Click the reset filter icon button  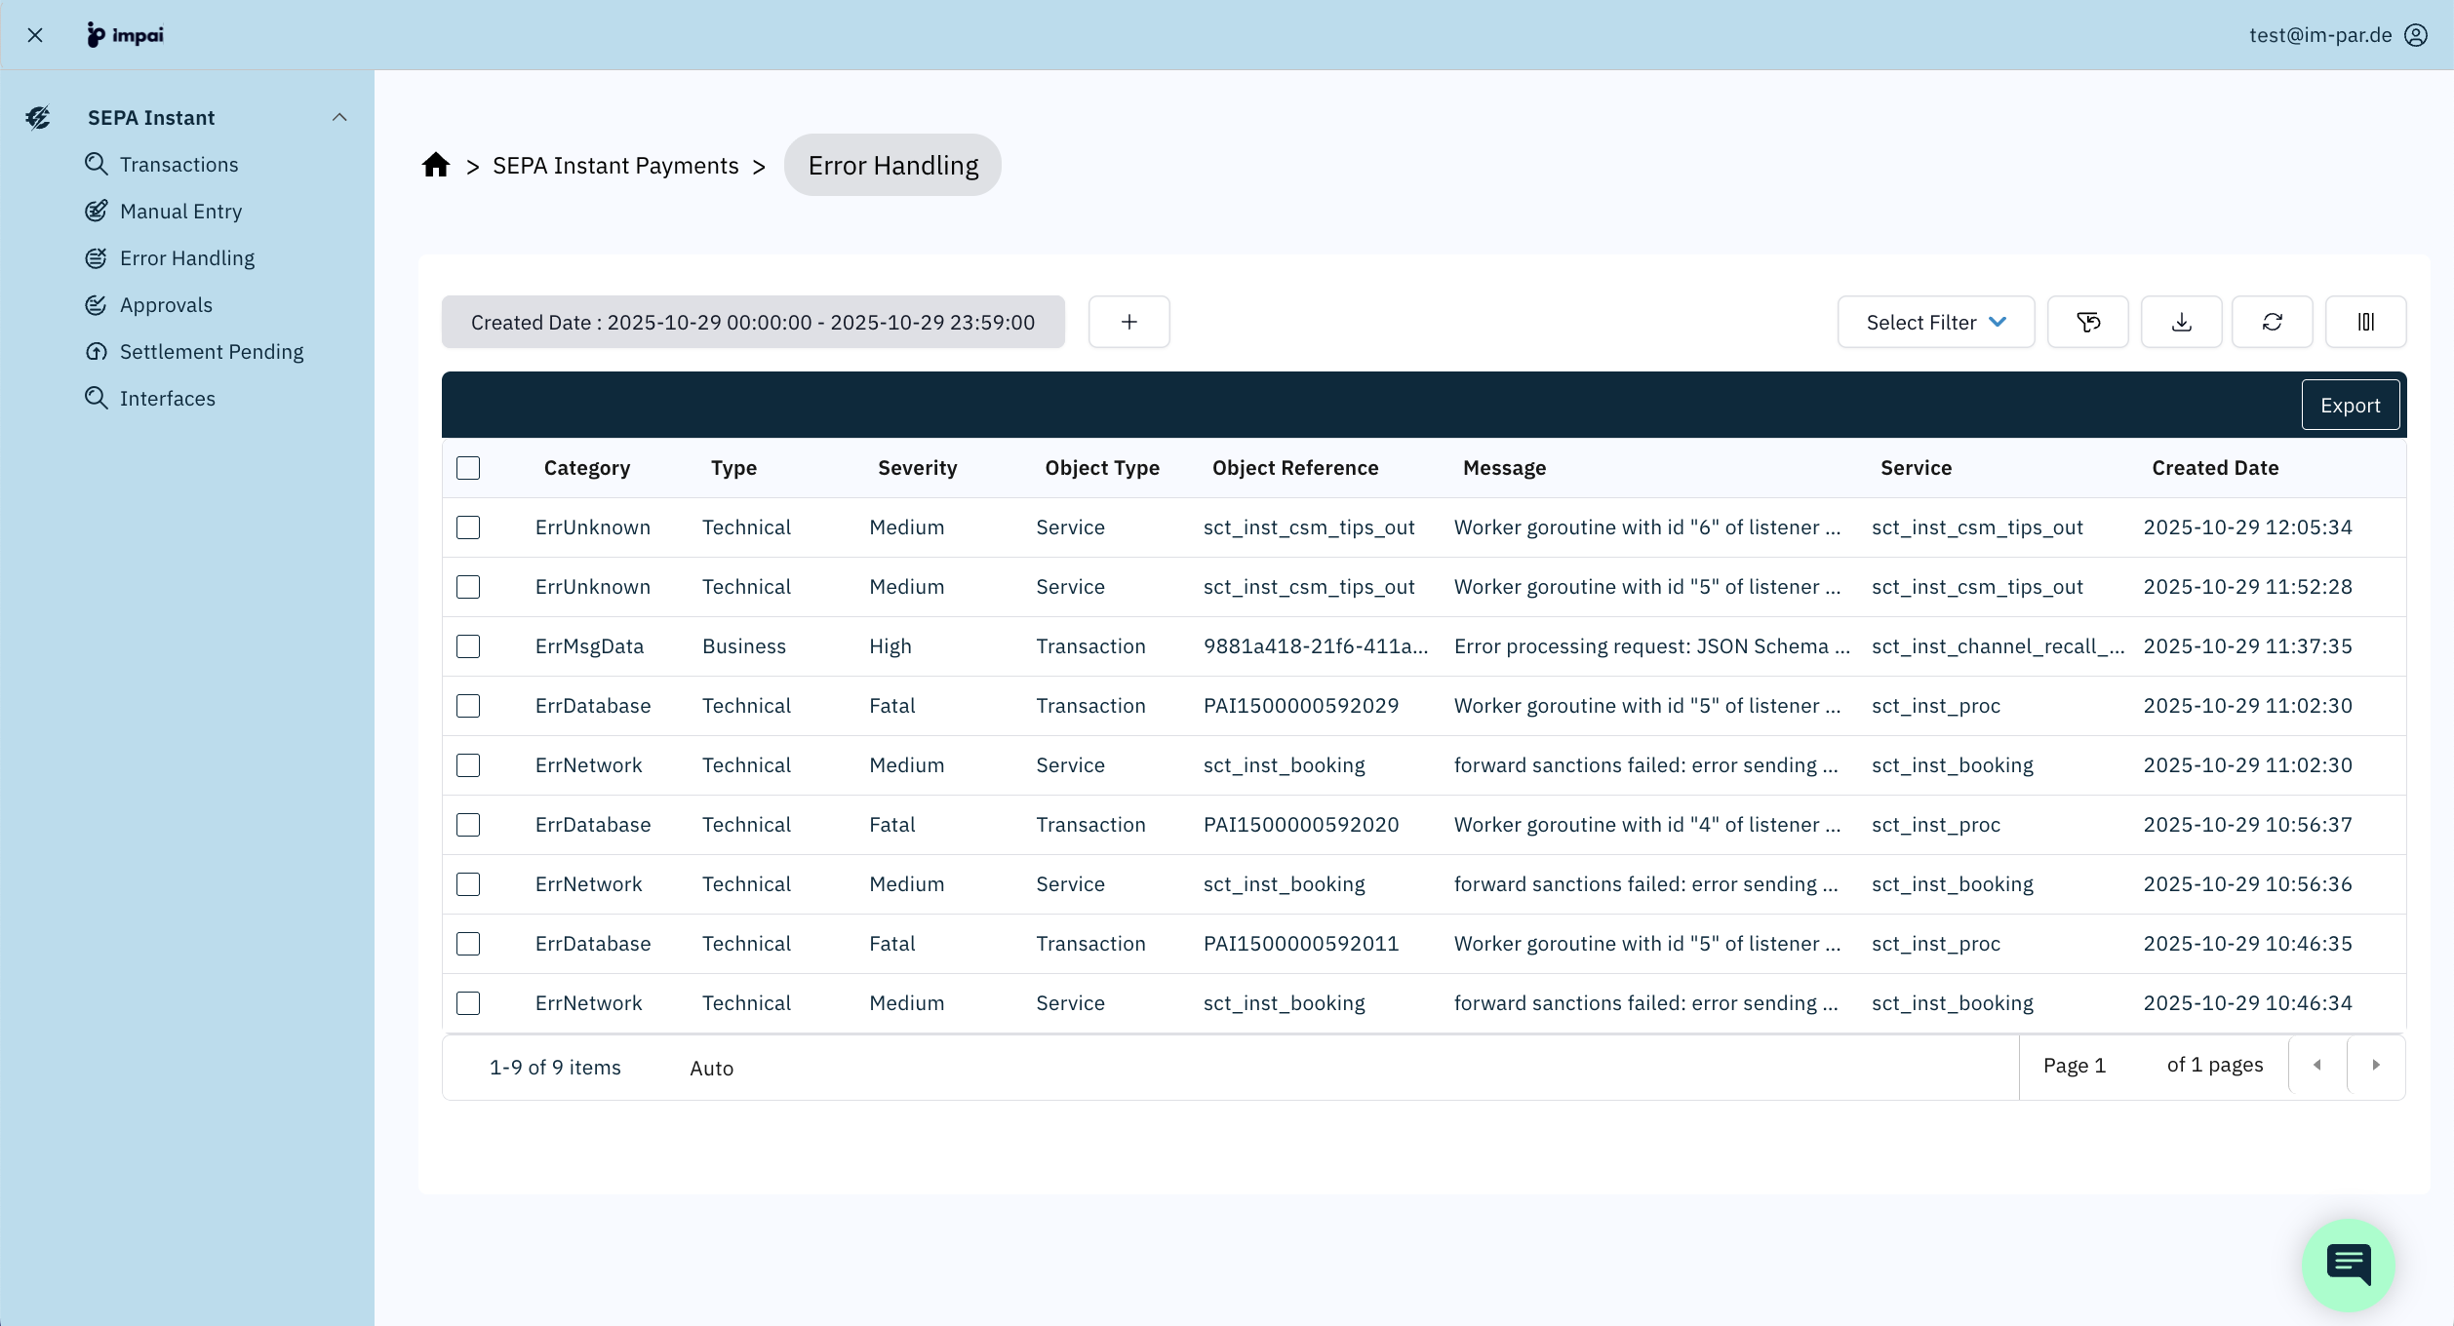(2087, 322)
